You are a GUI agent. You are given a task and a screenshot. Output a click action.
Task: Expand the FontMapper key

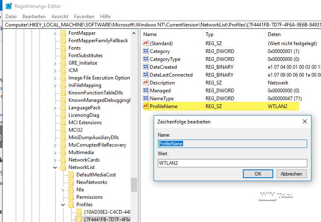tap(55, 33)
